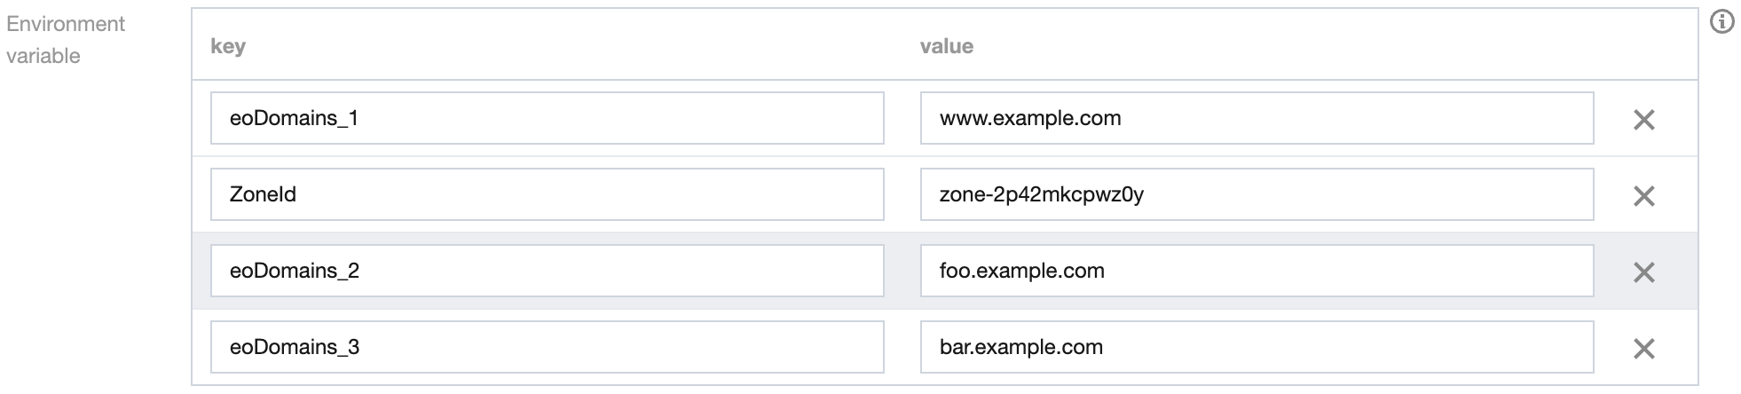1741x394 pixels.
Task: Click the Environment variable label
Action: pyautogui.click(x=66, y=40)
